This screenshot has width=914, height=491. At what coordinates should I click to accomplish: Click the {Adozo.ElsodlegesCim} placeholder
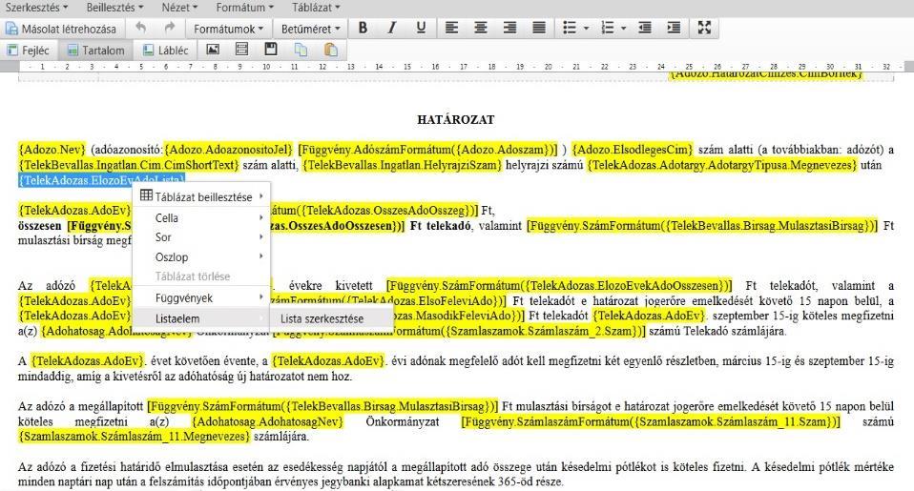coord(634,150)
